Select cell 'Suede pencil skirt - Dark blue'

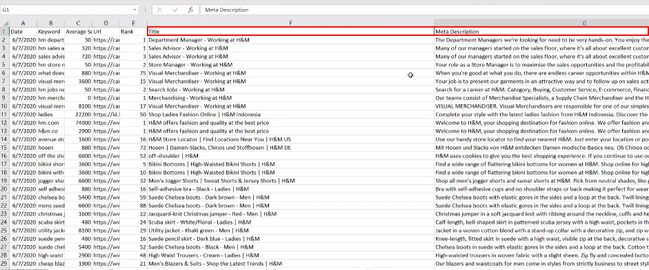290,238
